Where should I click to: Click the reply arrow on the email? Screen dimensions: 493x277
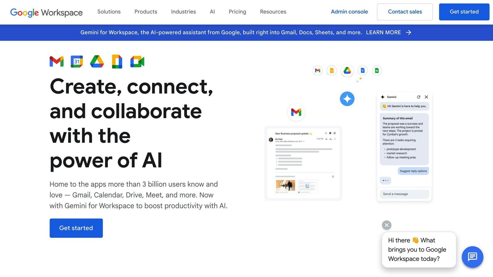tap(331, 139)
